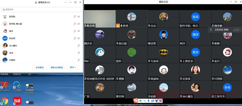The width and height of the screenshot is (242, 106).
Task: Toggle the camera icon for 张老师
Action: (79, 38)
